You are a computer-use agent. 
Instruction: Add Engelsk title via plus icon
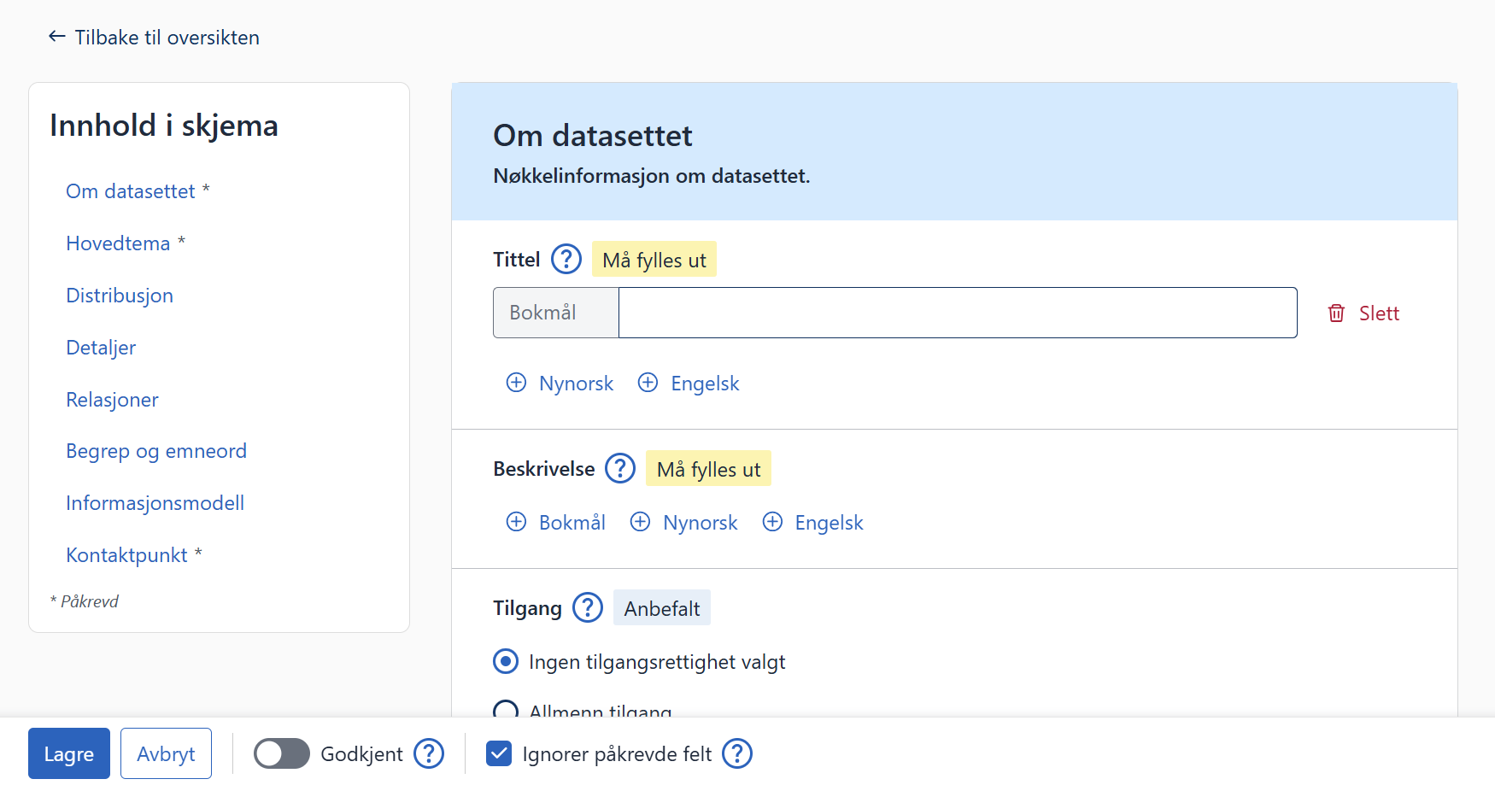(648, 383)
